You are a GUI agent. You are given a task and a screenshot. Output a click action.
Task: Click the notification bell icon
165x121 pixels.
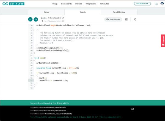coord(135,19)
